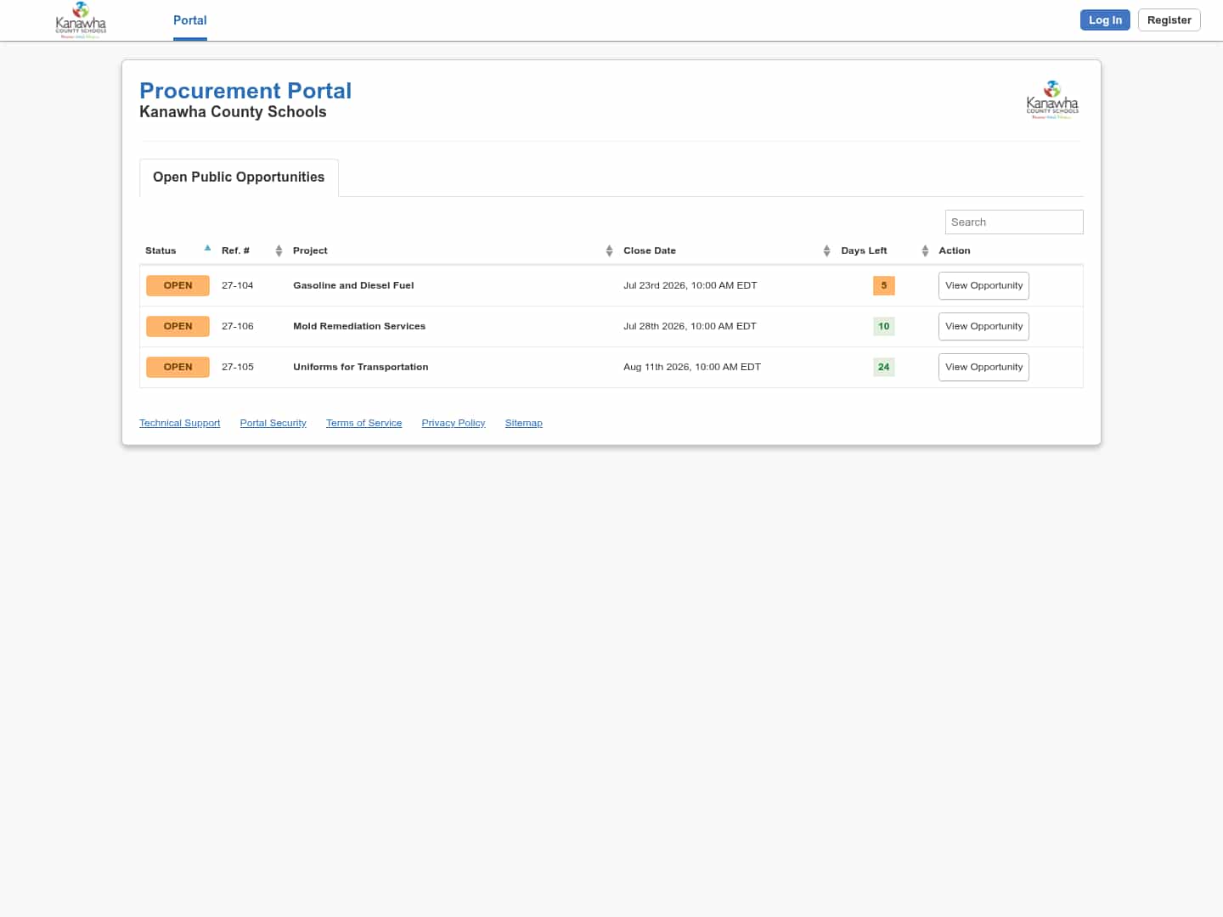The height and width of the screenshot is (917, 1223).
Task: Select reference number 27-105
Action: (x=238, y=367)
